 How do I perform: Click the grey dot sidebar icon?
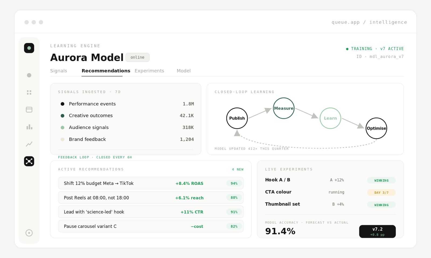coord(29,75)
